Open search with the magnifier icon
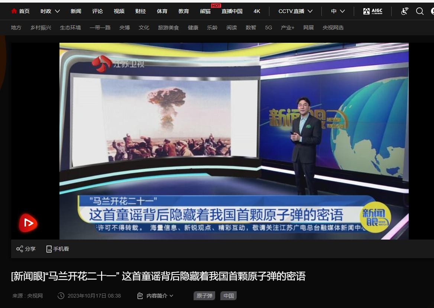The width and height of the screenshot is (434, 308). pos(420,11)
